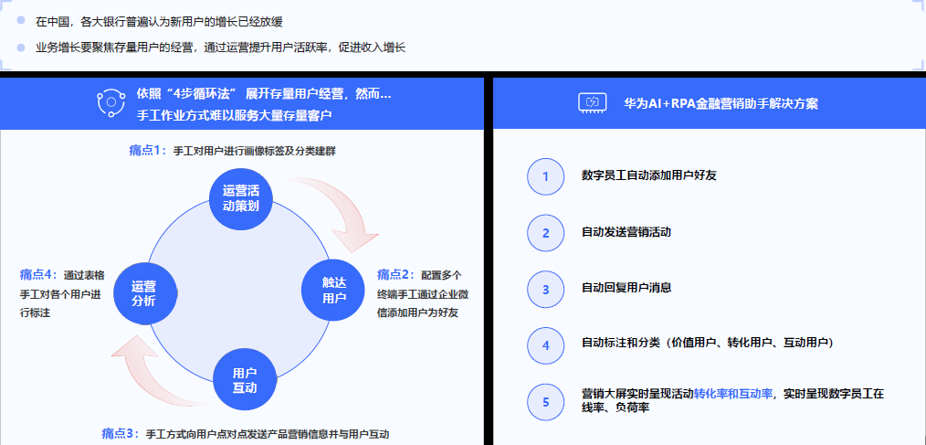Click the circular loop icon beside 4步循环法 heading

tap(111, 103)
